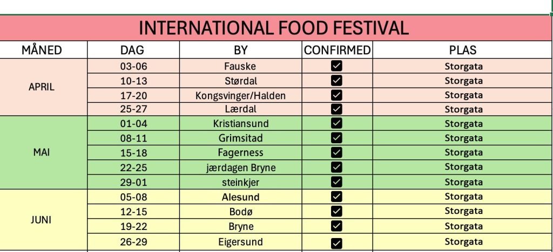The image size is (553, 252).
Task: Select the MÅNED header cell
Action: [43, 50]
